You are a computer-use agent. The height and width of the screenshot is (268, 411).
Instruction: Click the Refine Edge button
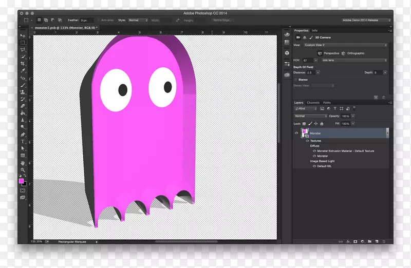point(222,20)
